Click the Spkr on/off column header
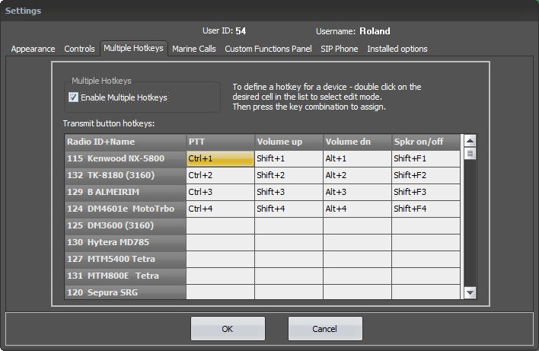This screenshot has height=351, width=539. 426,142
